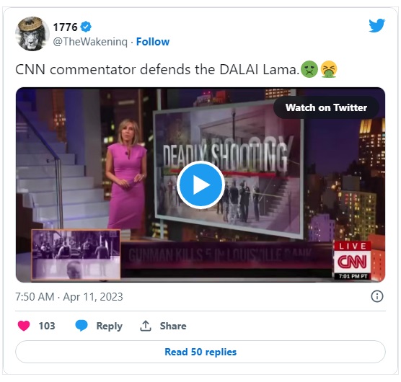Click the Reply label text
401x382 pixels.
(109, 327)
